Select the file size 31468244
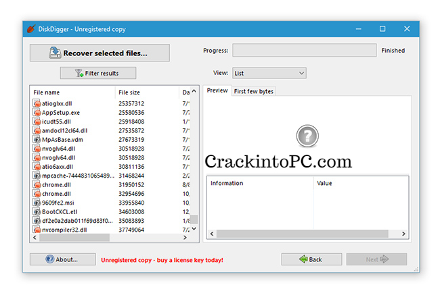440x285 pixels. (x=131, y=176)
